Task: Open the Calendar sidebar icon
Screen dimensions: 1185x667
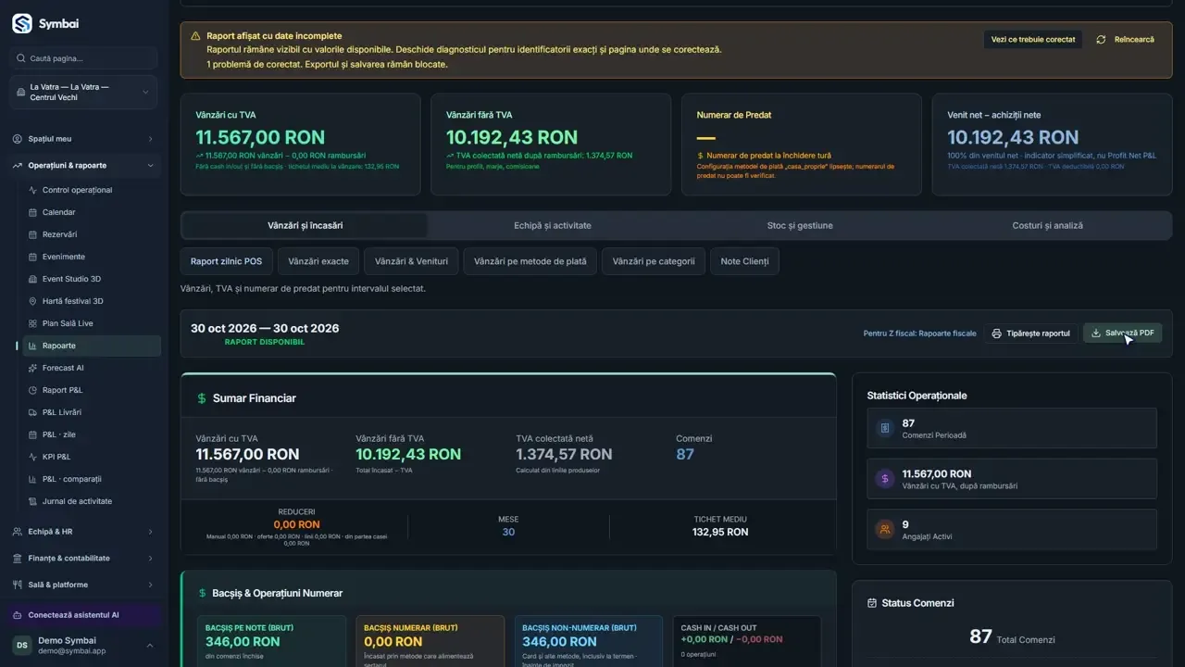Action: coord(33,212)
